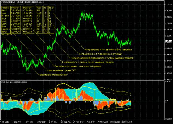Click the 'Параметр волатильности V' annotation
The width and height of the screenshot is (173, 124).
click(53, 75)
